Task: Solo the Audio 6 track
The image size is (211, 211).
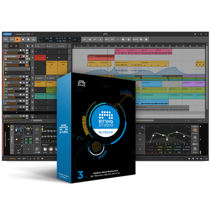Action: (24, 107)
